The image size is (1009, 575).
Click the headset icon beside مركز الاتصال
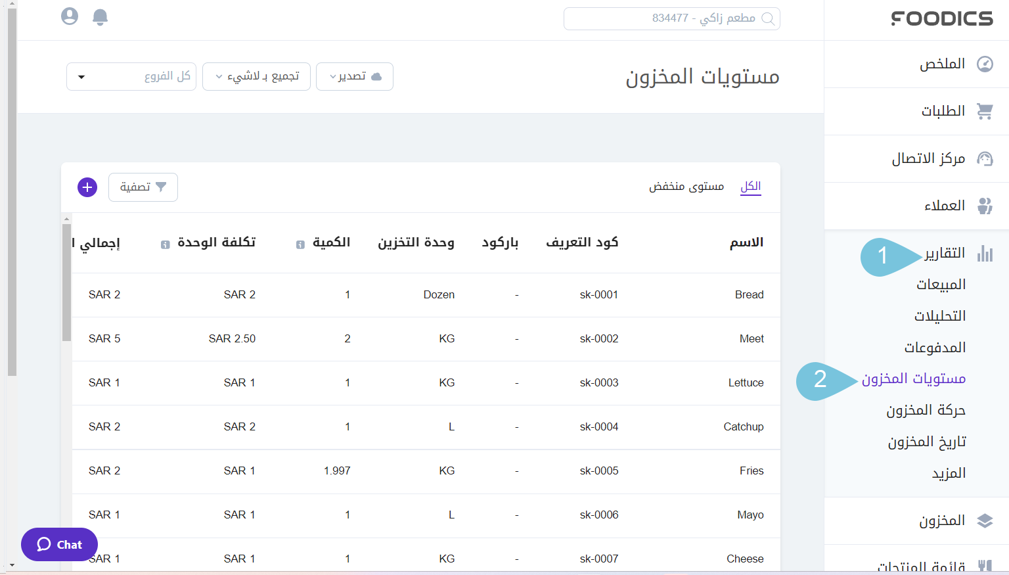tap(985, 158)
